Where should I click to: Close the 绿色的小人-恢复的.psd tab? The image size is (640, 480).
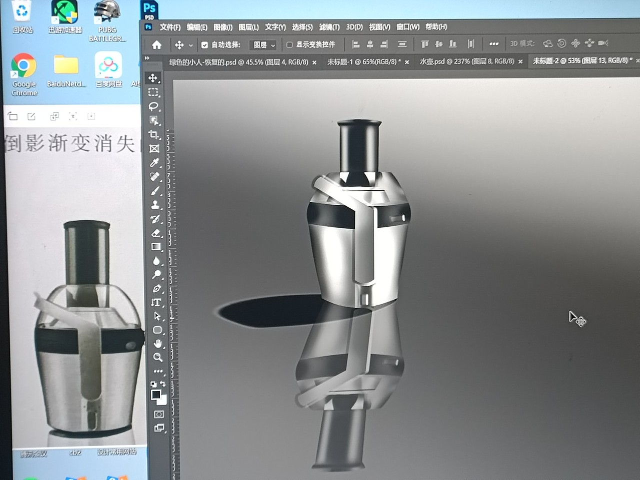point(314,62)
